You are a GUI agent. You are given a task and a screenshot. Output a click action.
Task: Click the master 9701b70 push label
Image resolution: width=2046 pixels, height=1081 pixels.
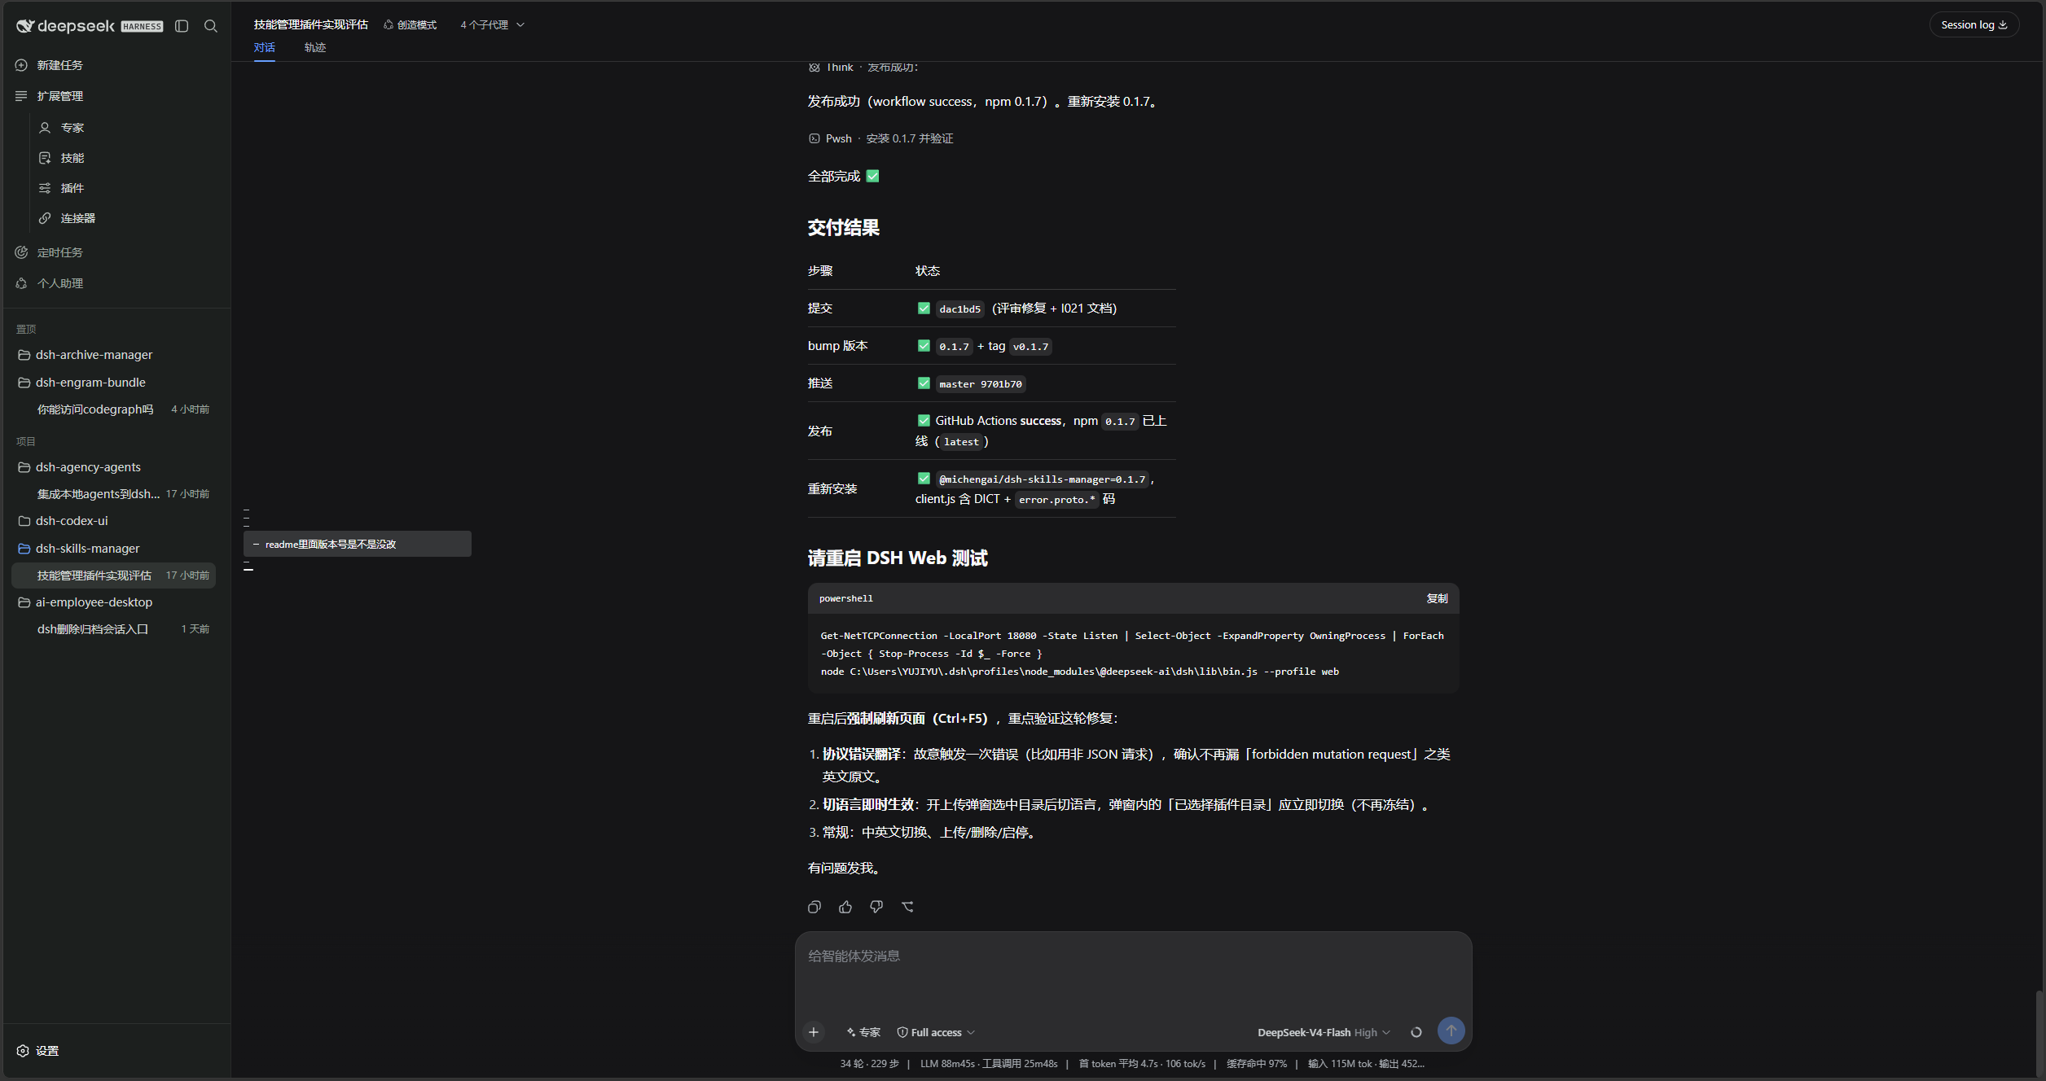coord(980,384)
